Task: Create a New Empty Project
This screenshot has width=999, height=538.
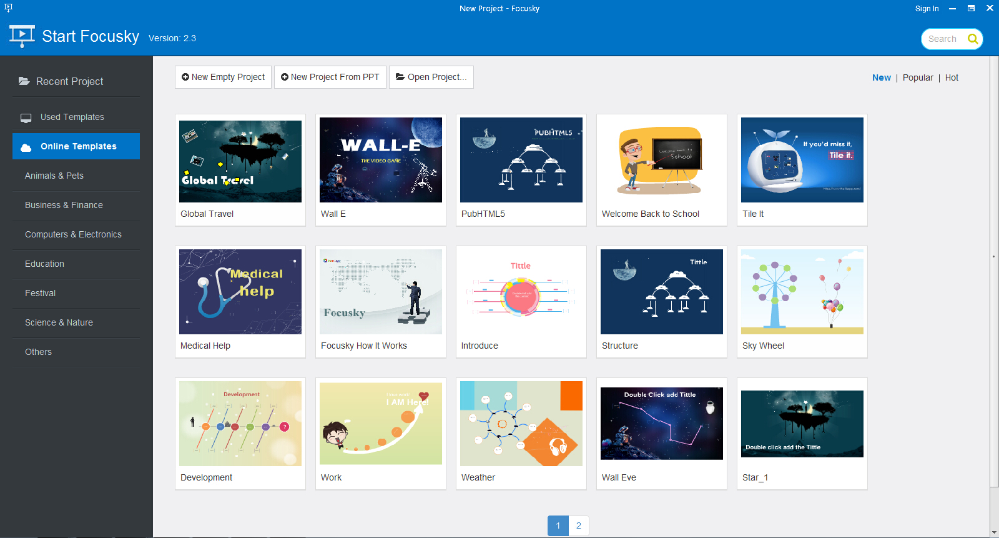Action: pos(223,77)
